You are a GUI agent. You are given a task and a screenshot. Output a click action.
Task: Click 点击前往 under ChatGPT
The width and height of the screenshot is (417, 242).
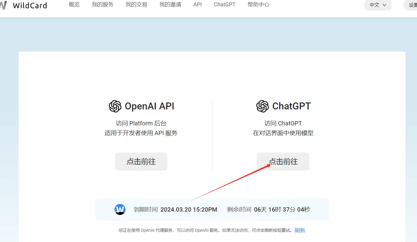283,162
